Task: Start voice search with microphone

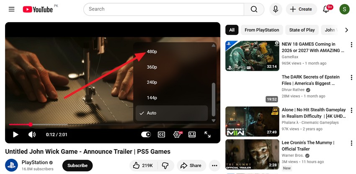Action: (276, 9)
